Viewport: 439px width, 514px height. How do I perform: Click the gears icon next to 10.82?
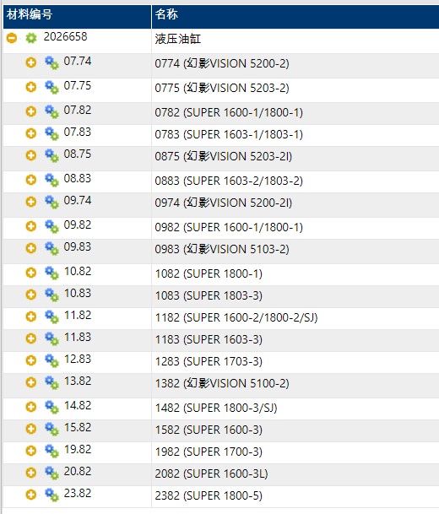[51, 273]
